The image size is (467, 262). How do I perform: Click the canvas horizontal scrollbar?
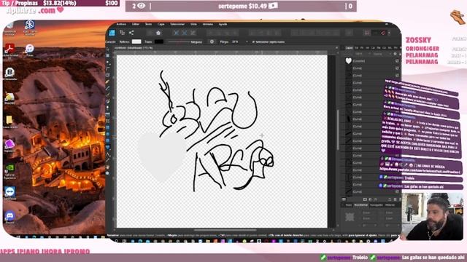click(225, 230)
